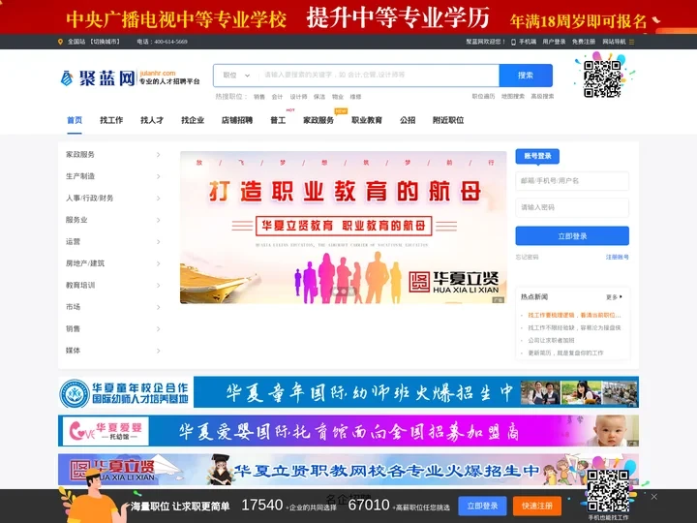
Task: Open the 找人才 nav item
Action: pyautogui.click(x=152, y=120)
